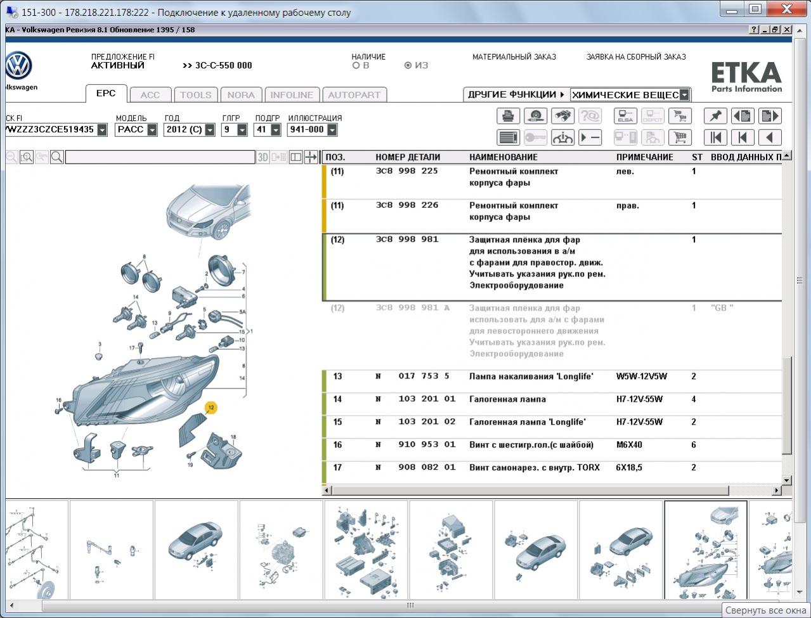Screen dimensions: 811x618
Task: Select screw row N 910 953 01
Action: pos(552,450)
